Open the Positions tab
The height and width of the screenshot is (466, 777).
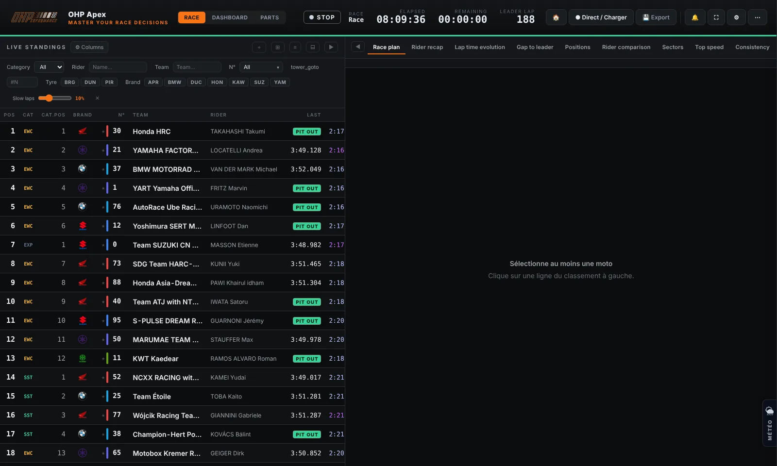point(578,47)
